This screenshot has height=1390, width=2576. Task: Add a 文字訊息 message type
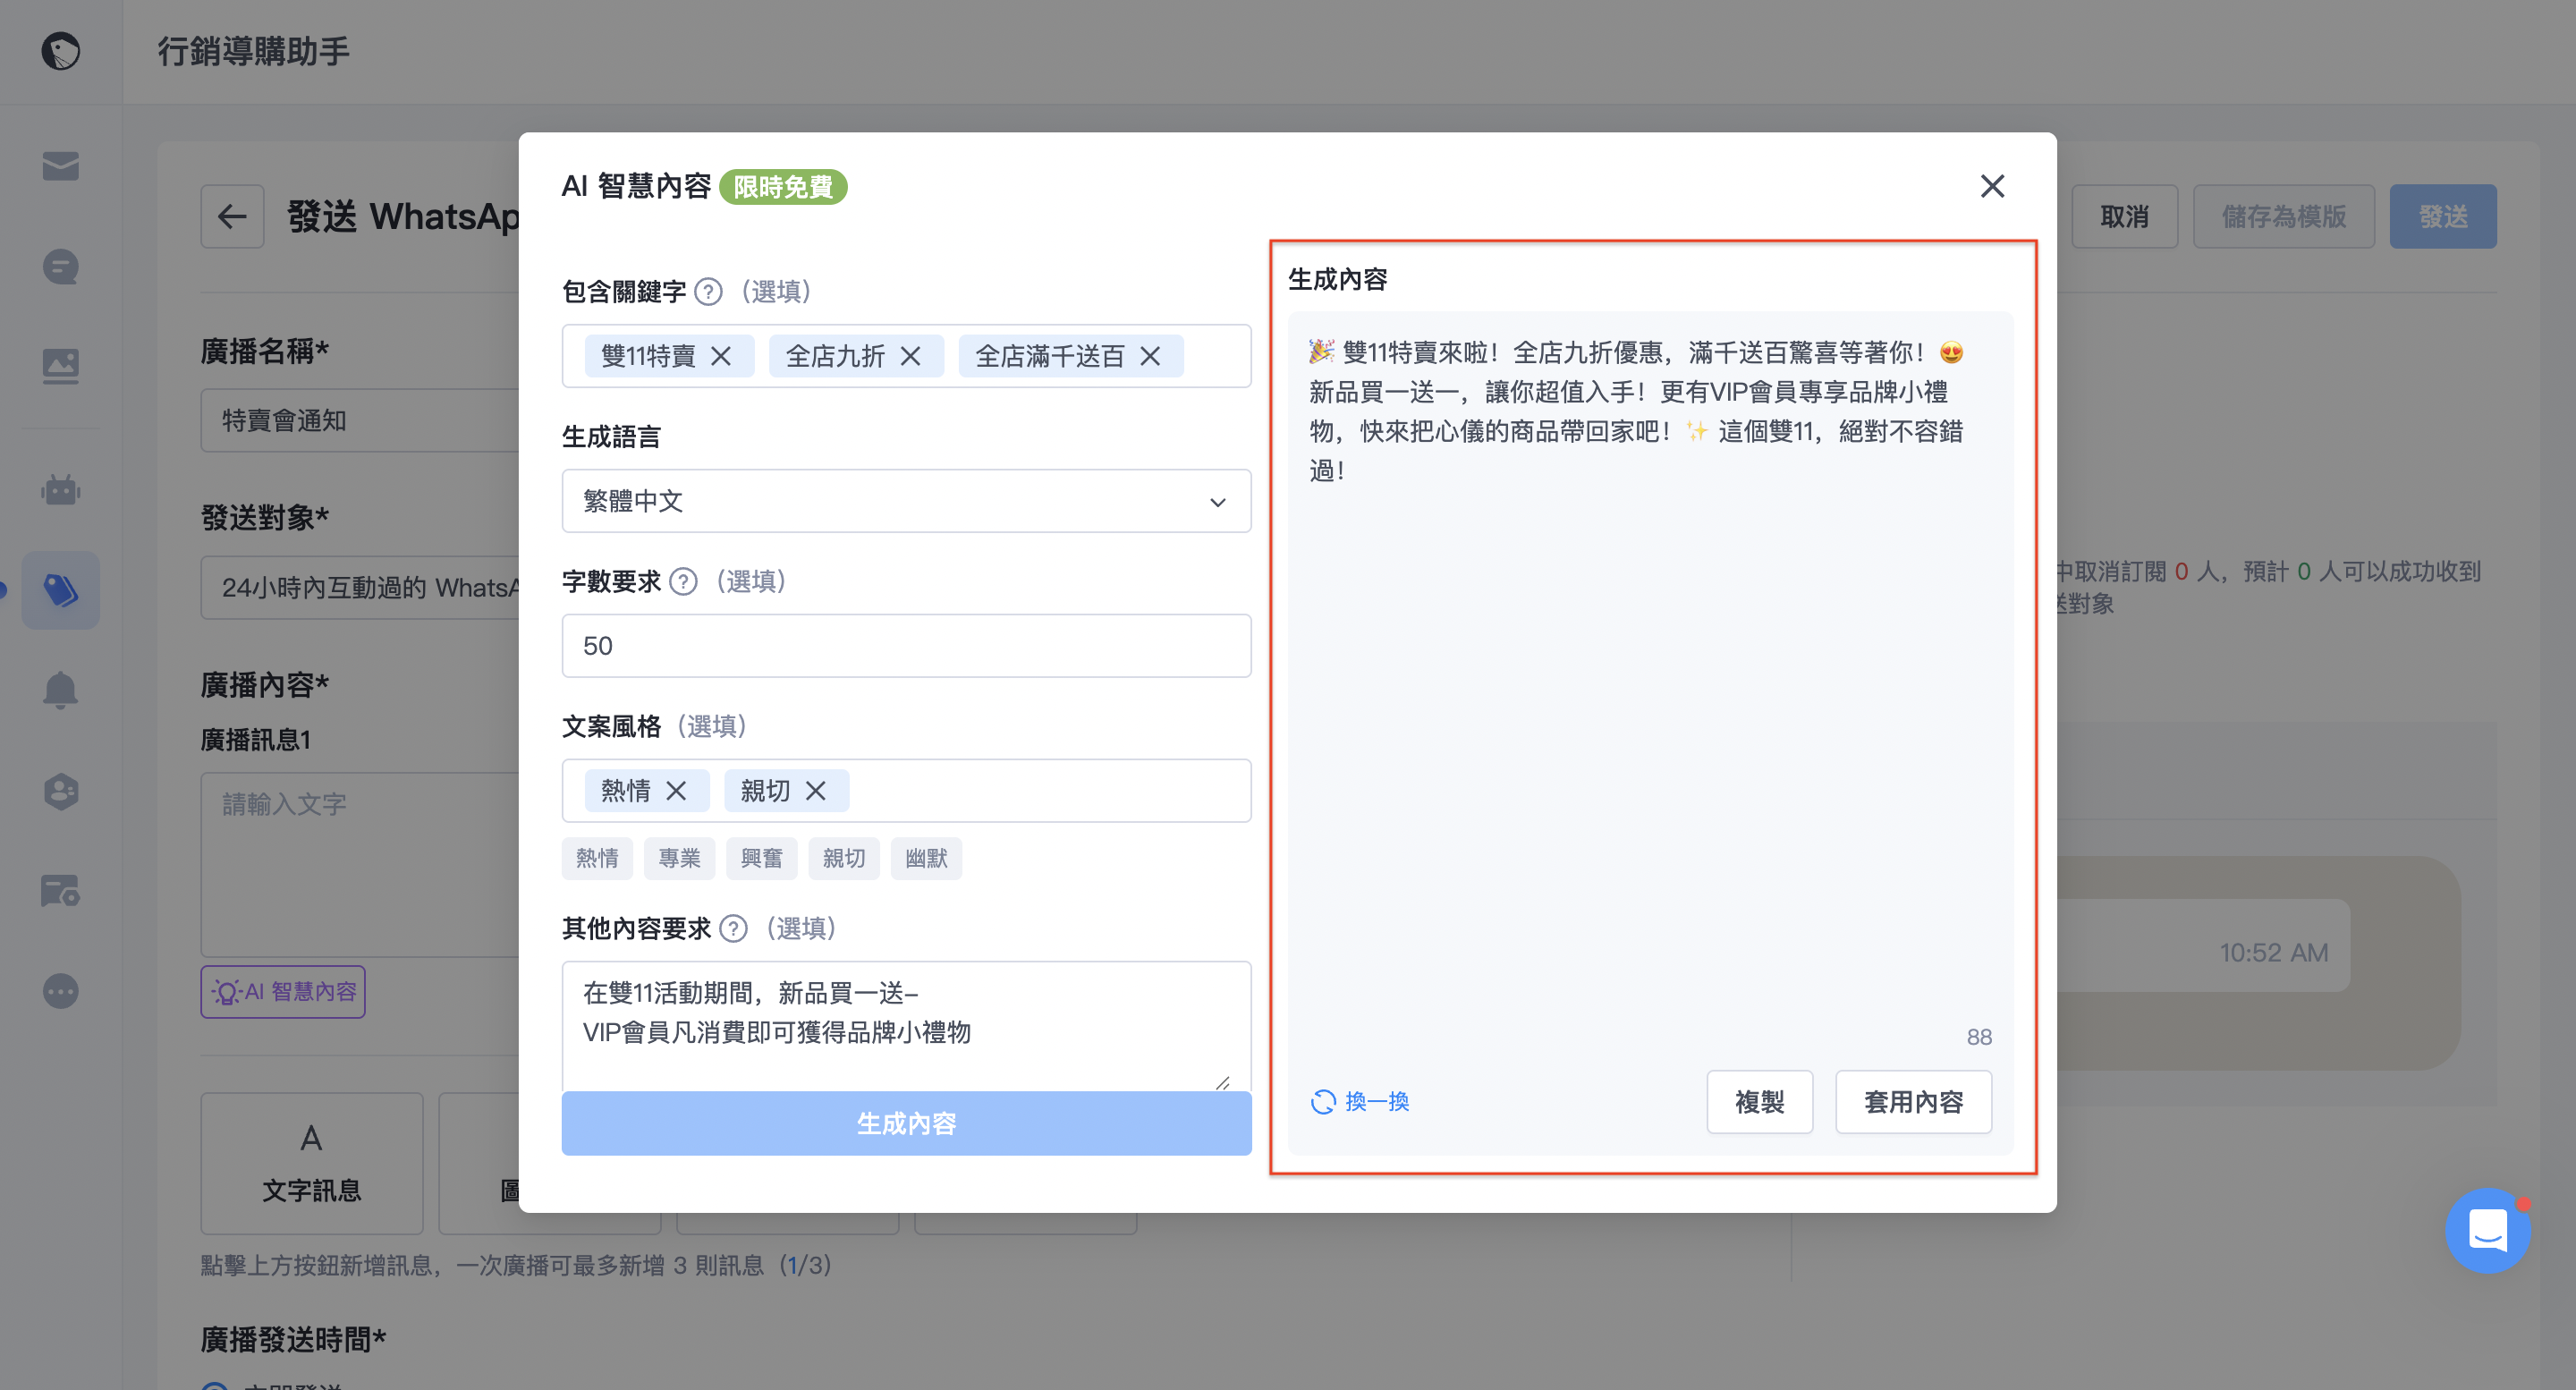coord(311,1163)
